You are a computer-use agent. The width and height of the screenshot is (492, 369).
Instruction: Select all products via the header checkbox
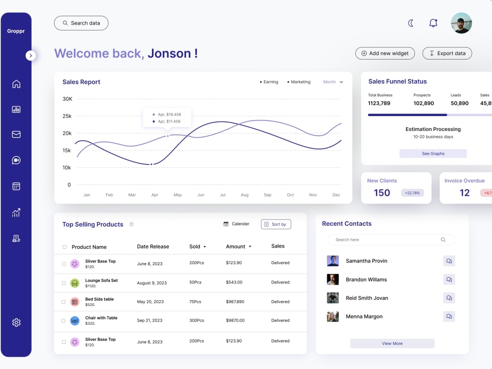pos(64,247)
